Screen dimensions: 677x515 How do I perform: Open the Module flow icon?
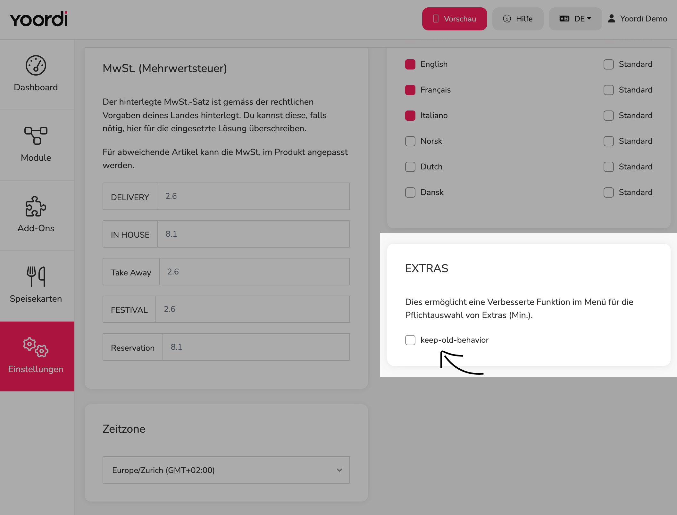[36, 136]
